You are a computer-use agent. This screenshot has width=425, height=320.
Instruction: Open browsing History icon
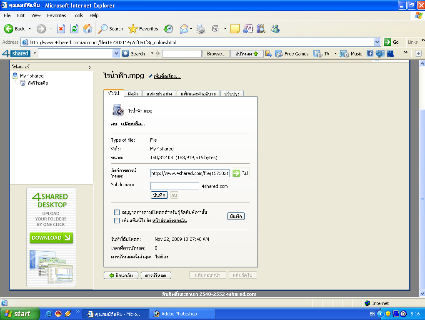168,29
